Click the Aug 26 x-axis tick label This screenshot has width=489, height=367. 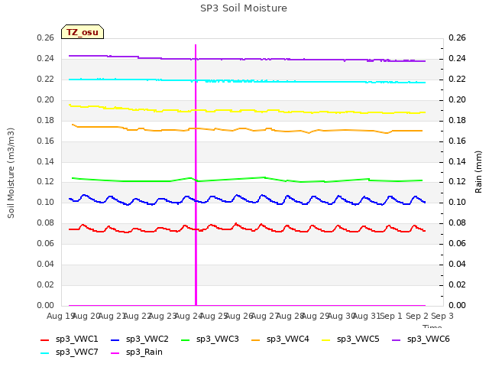239,316
